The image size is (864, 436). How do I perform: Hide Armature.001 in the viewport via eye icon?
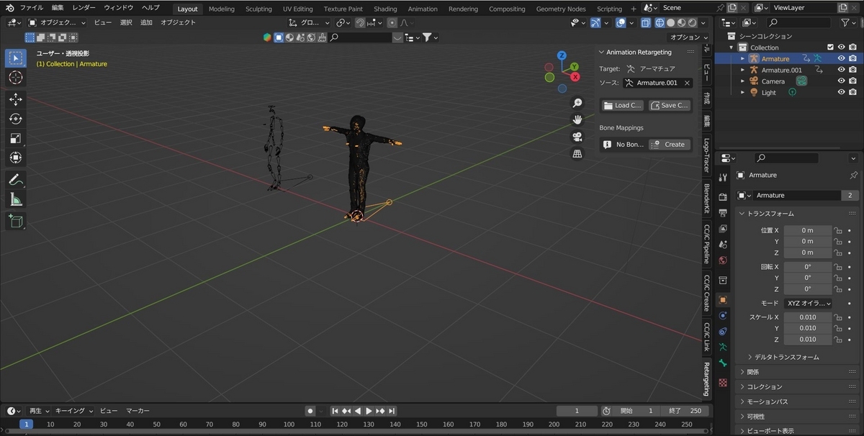pos(841,70)
